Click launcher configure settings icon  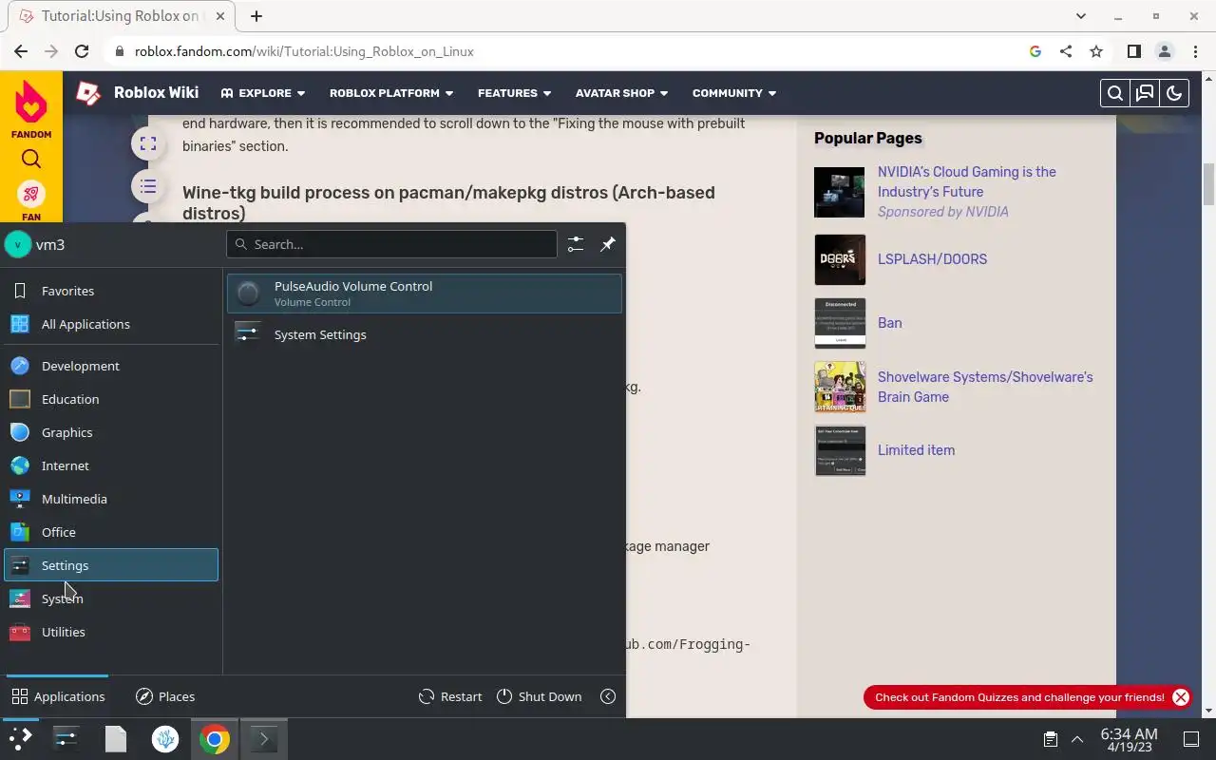point(576,244)
